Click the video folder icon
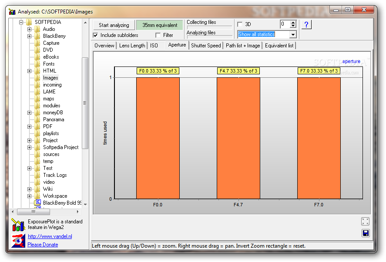Screen dimensions: 386x262 click(37, 182)
